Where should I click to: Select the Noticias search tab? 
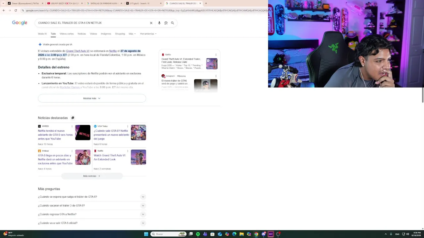[81, 34]
